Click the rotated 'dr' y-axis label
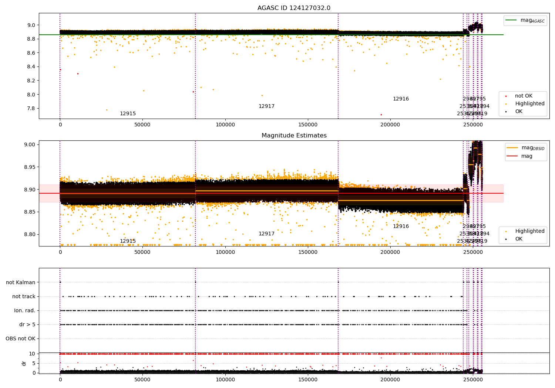Image resolution: width=555 pixels, height=388 pixels. [24, 364]
